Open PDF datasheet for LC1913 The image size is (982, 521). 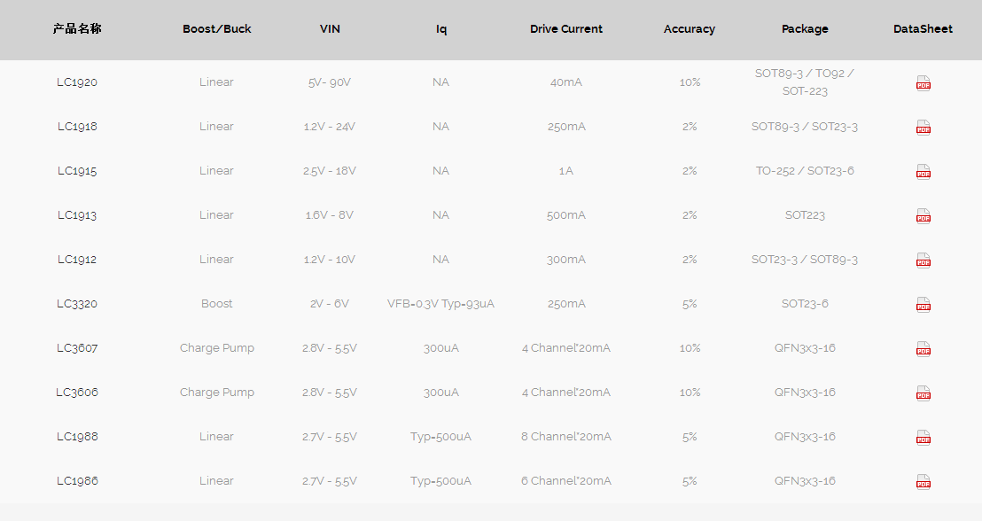(924, 216)
